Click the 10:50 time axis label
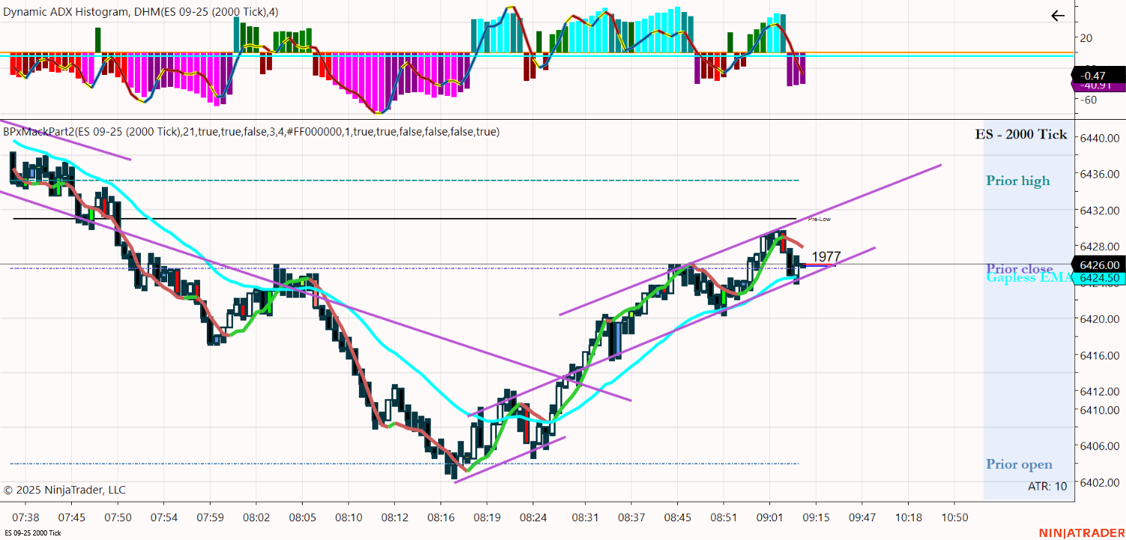 pos(954,518)
